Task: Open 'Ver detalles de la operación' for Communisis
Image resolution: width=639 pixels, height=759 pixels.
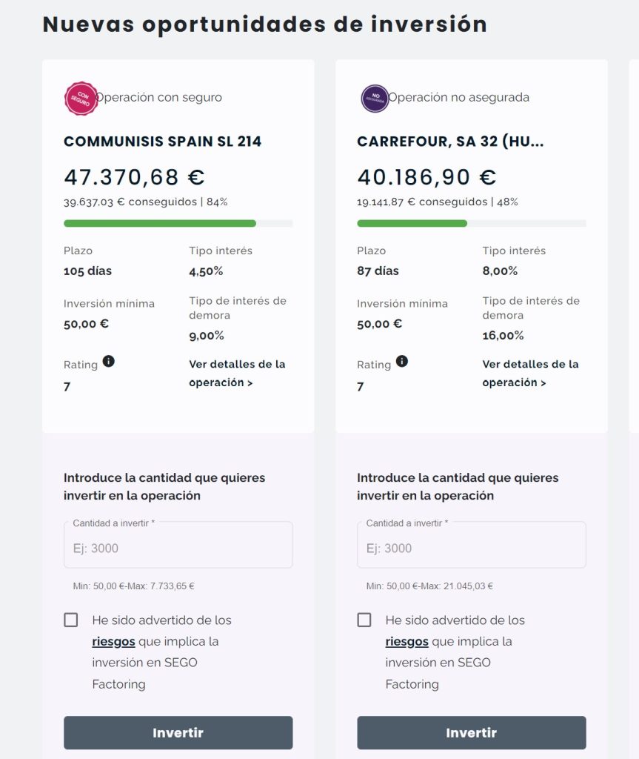Action: tap(237, 374)
